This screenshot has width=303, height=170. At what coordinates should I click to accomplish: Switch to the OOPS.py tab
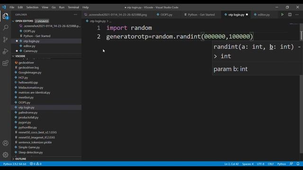pos(166,15)
